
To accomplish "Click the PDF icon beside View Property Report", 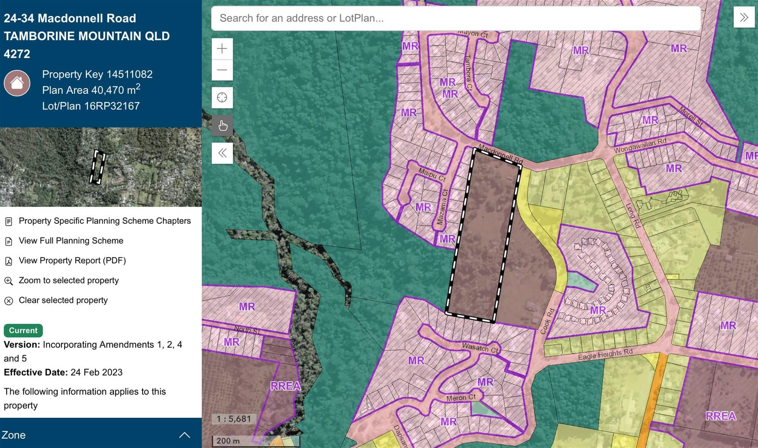I will (x=8, y=261).
